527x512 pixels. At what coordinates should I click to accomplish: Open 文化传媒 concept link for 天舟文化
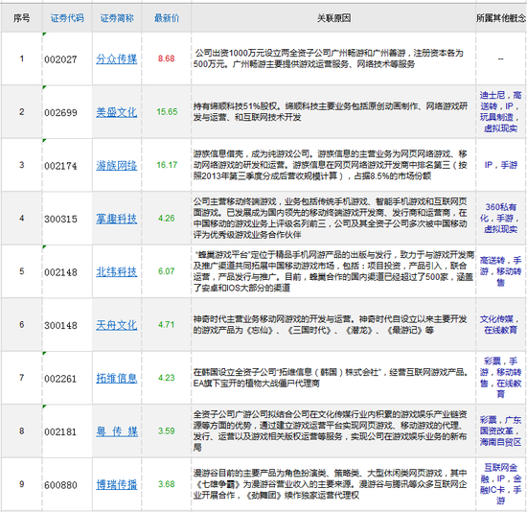tap(496, 319)
